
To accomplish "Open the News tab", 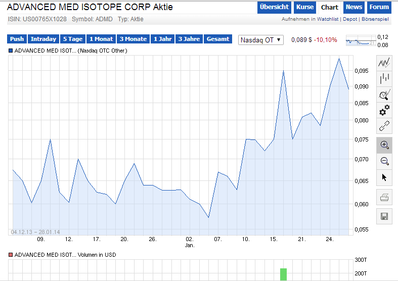I will coord(354,7).
